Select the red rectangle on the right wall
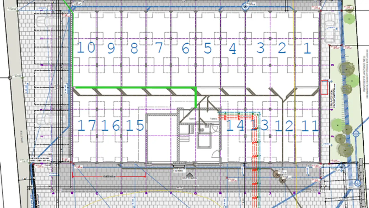This screenshot has width=369, height=208. click(324, 87)
